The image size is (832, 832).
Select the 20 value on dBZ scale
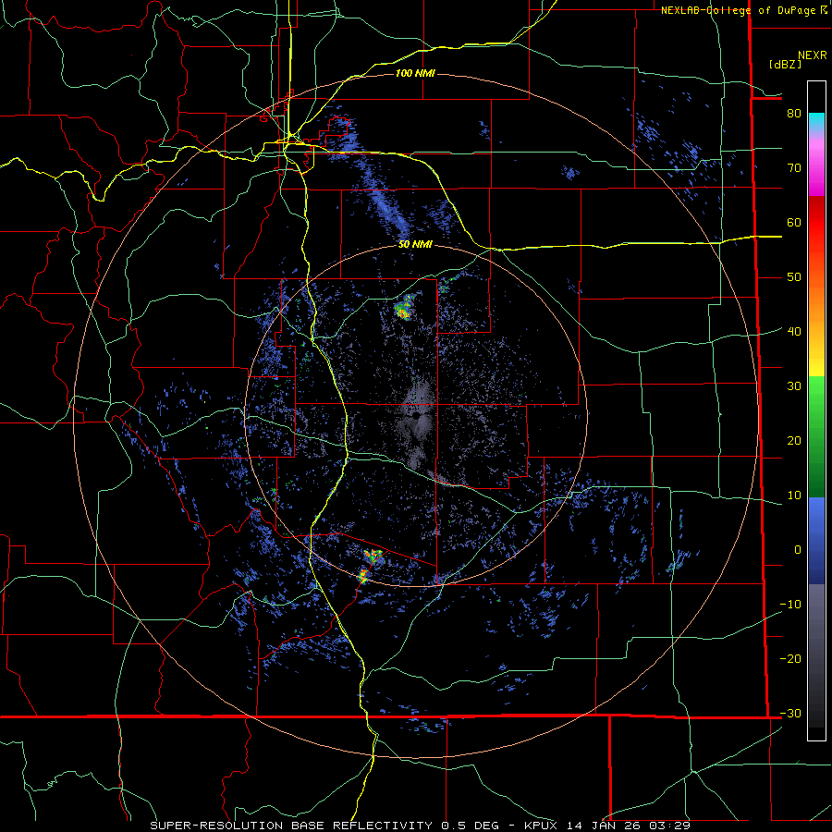click(x=794, y=440)
